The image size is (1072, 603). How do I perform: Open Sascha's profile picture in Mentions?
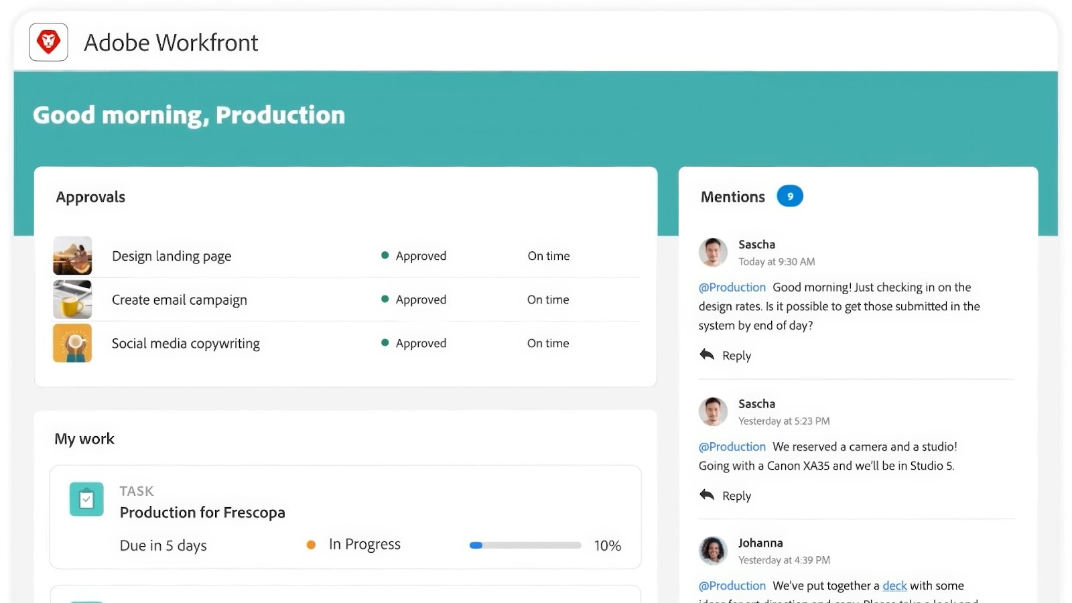(x=712, y=253)
